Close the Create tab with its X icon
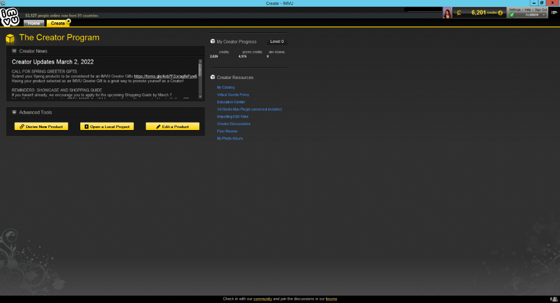This screenshot has height=303, width=560. pyautogui.click(x=68, y=21)
